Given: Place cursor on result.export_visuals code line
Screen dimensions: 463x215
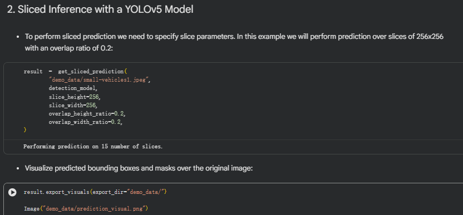Looking at the screenshot, I should coord(95,192).
